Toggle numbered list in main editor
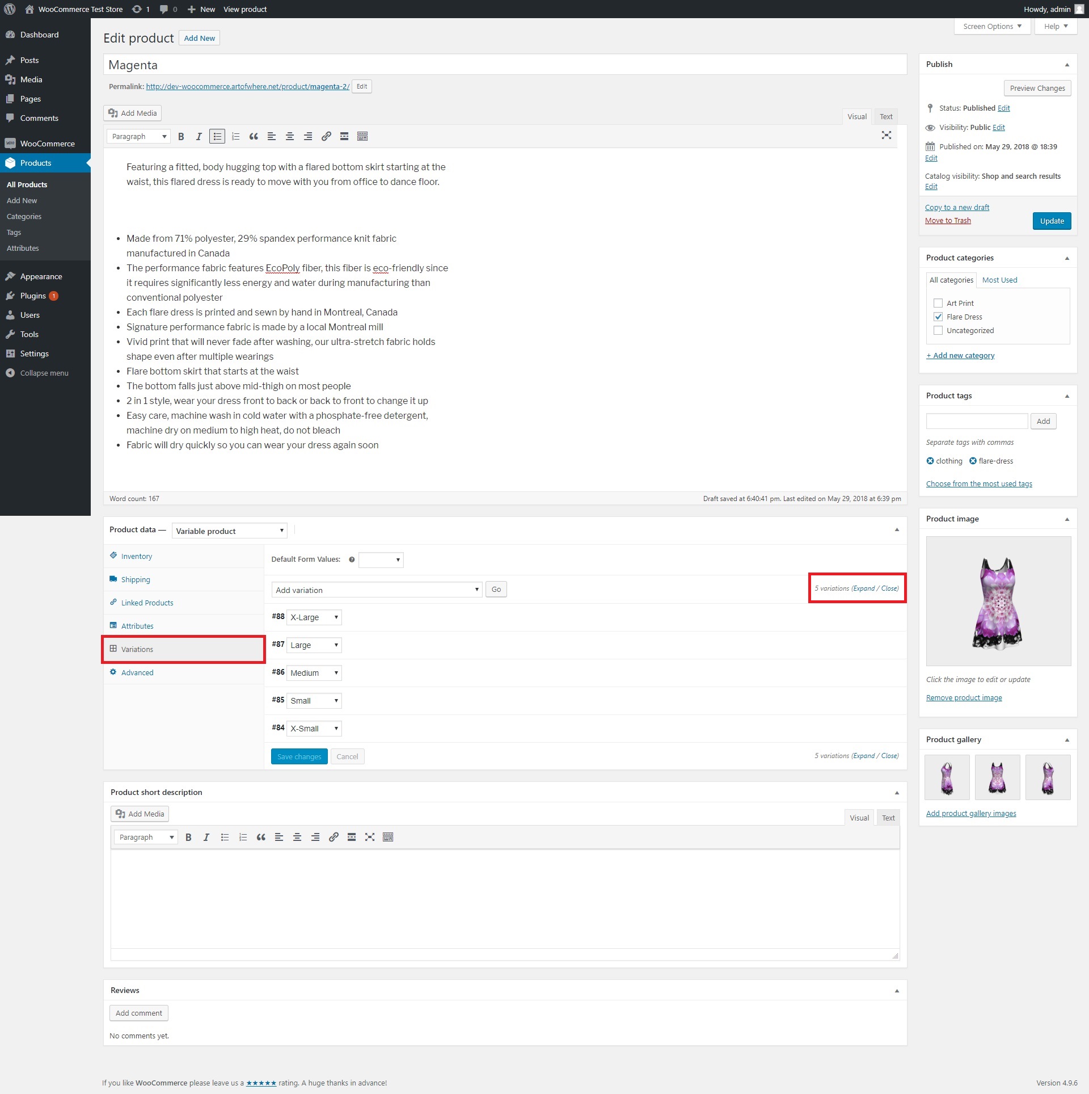The height and width of the screenshot is (1094, 1089). pos(235,136)
